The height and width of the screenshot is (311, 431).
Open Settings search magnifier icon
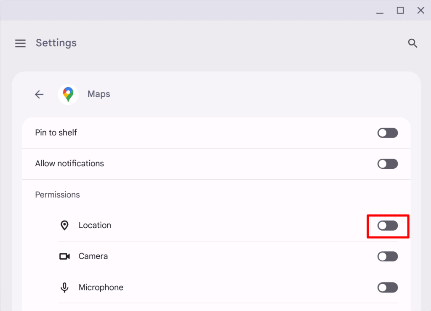pos(412,43)
